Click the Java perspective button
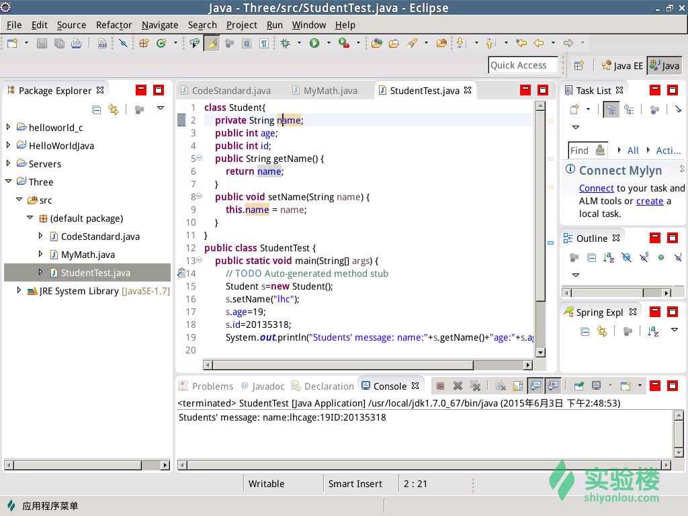Image resolution: width=688 pixels, height=516 pixels. (x=664, y=66)
